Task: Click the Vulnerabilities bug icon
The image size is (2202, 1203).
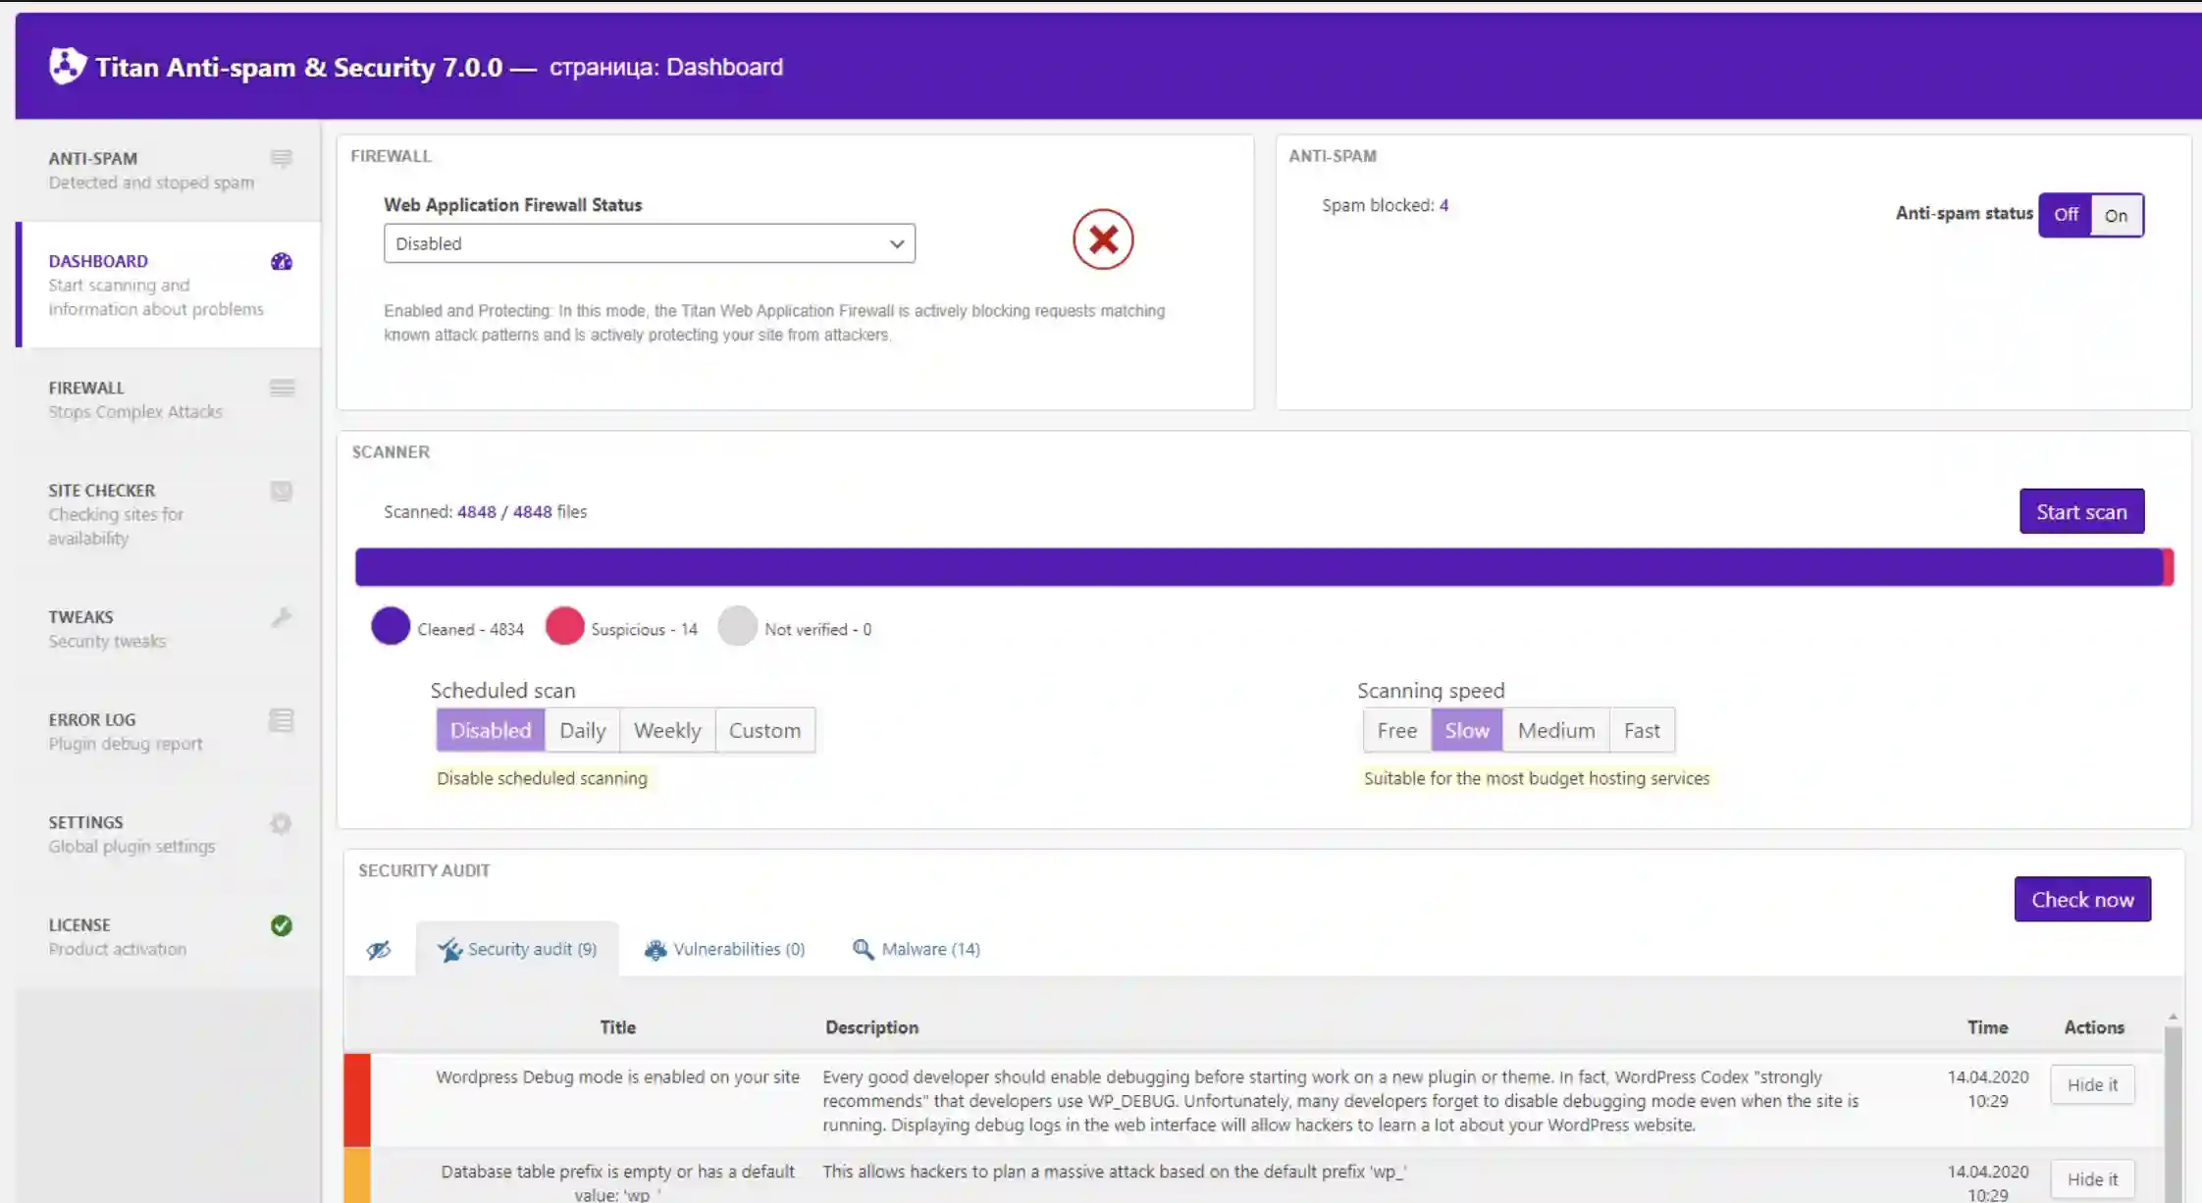Action: [655, 949]
